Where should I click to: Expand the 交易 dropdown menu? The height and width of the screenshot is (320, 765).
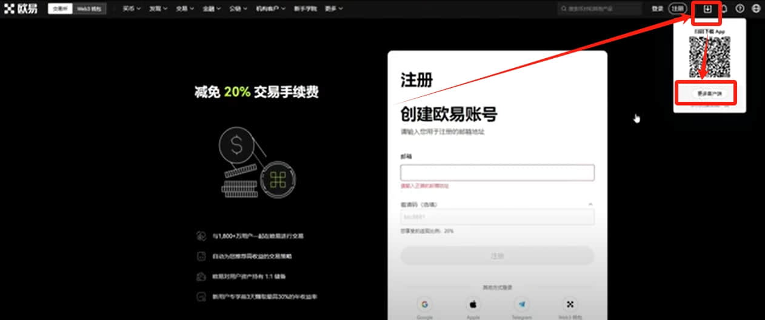tap(185, 9)
